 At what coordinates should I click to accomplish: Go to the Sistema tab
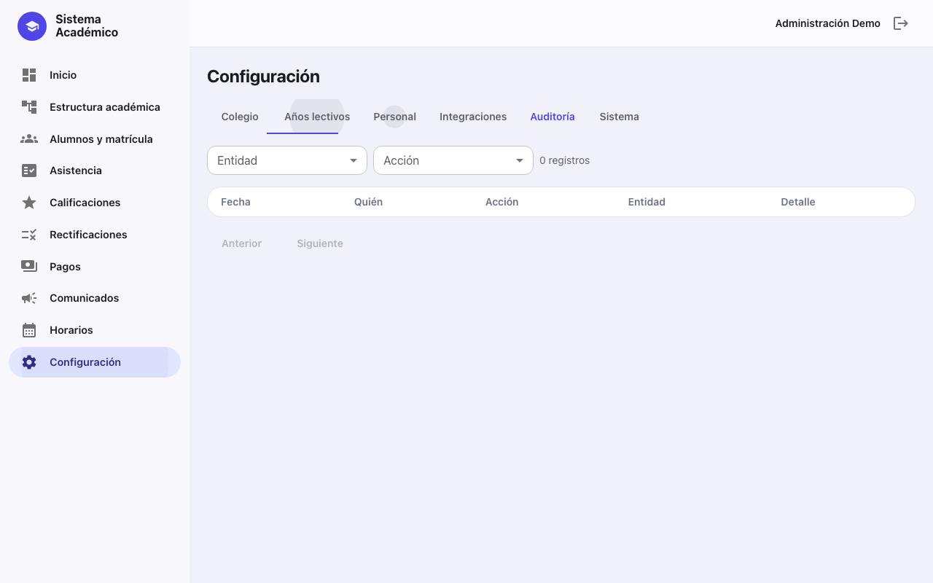coord(620,117)
